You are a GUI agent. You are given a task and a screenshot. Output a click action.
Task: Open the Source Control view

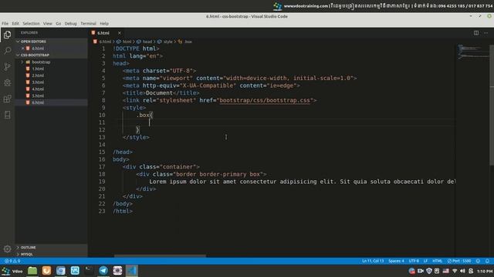(7, 67)
